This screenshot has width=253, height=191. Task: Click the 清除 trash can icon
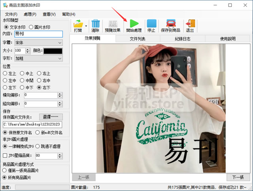point(95,24)
